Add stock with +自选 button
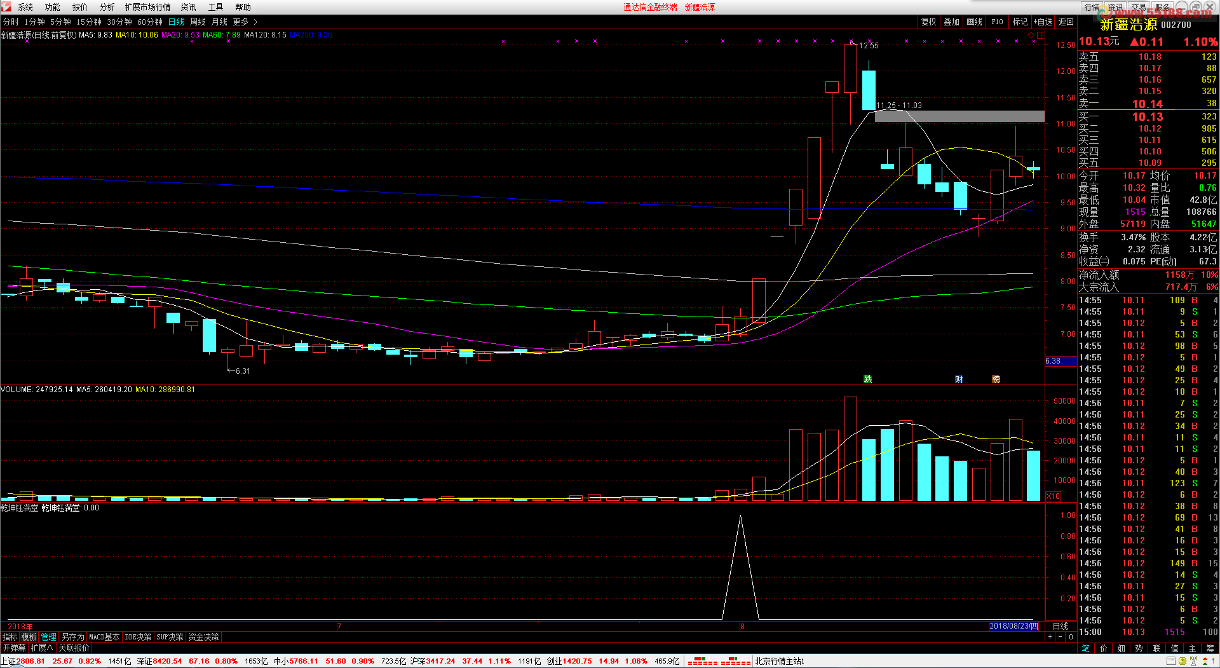This screenshot has height=668, width=1220. pyautogui.click(x=1043, y=22)
